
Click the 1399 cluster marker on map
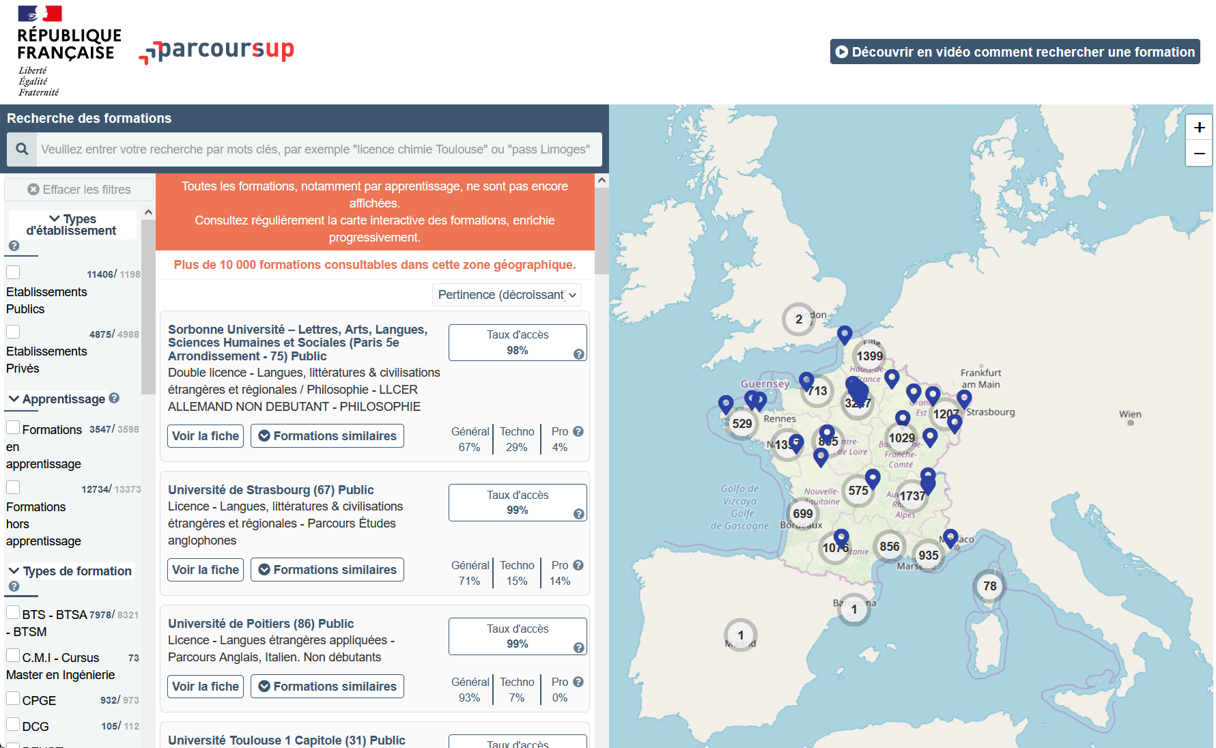pos(869,356)
